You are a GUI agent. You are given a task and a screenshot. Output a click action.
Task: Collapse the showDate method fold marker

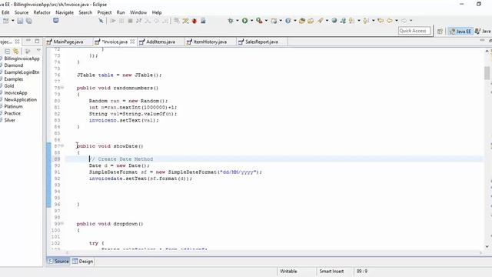coord(62,145)
